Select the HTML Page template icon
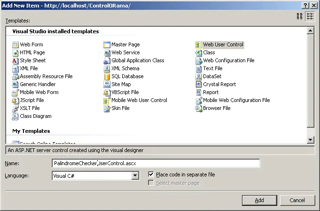320x211 pixels. click(x=16, y=53)
